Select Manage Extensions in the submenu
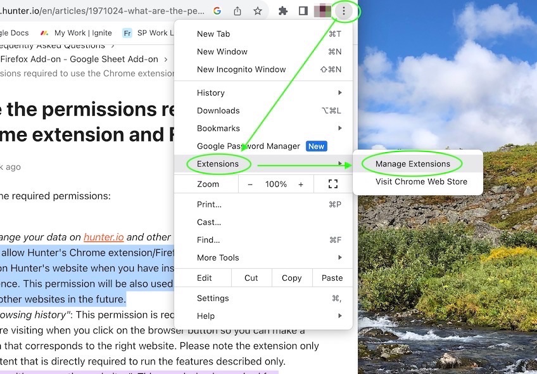 pyautogui.click(x=418, y=164)
